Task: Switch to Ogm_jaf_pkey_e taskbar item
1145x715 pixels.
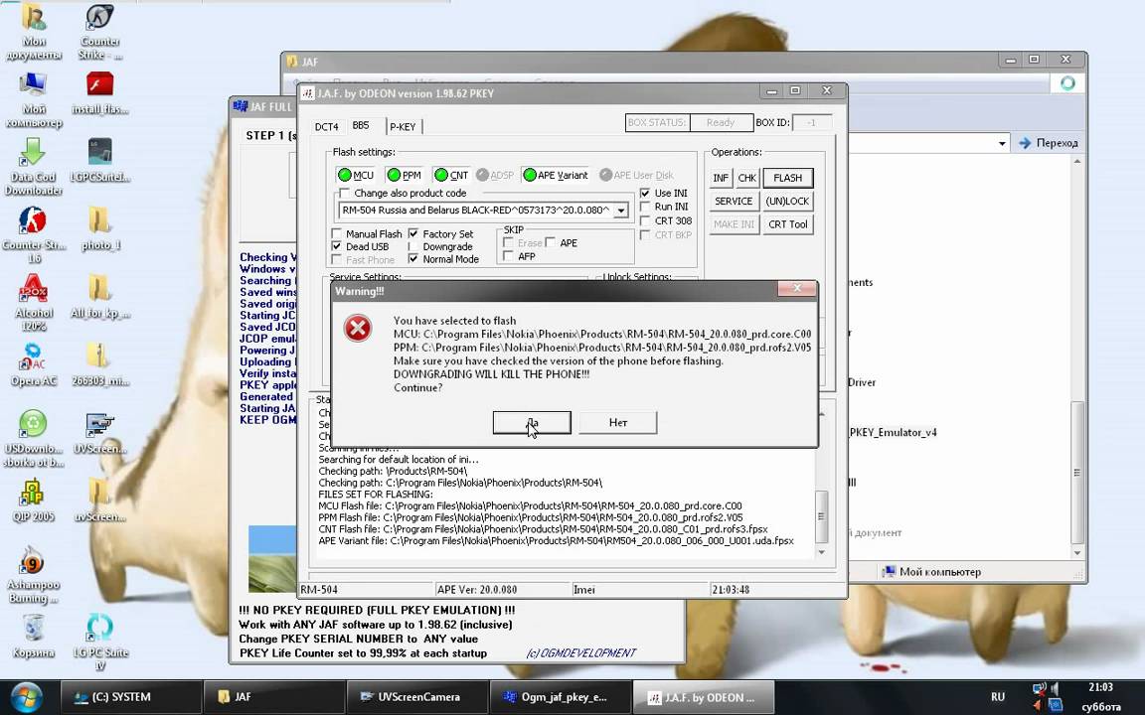Action: 561,697
